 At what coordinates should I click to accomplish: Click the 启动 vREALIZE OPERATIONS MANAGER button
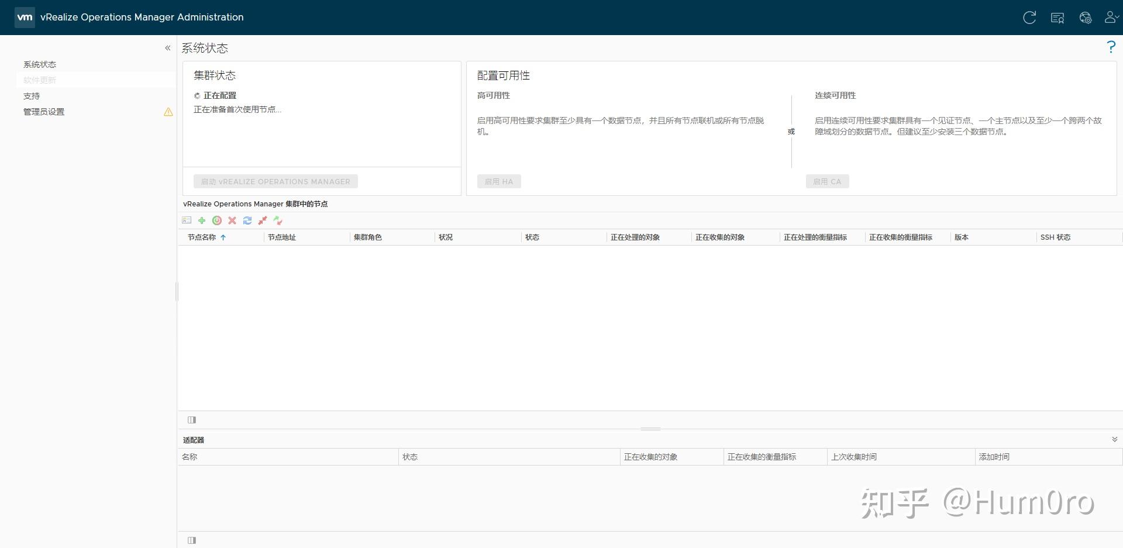[x=275, y=181]
